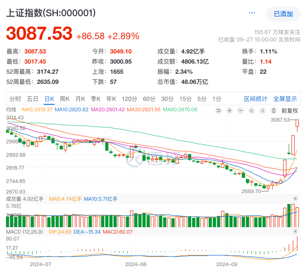Switch to the 15分 interval tab
304x270 pixels.
click(186, 99)
